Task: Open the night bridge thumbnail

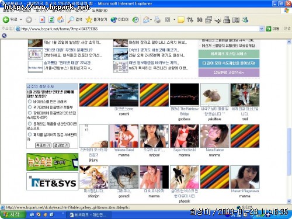Action: 185,95
